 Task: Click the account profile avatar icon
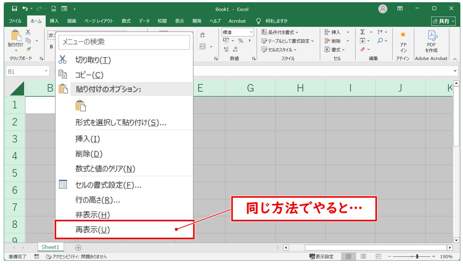click(x=383, y=9)
